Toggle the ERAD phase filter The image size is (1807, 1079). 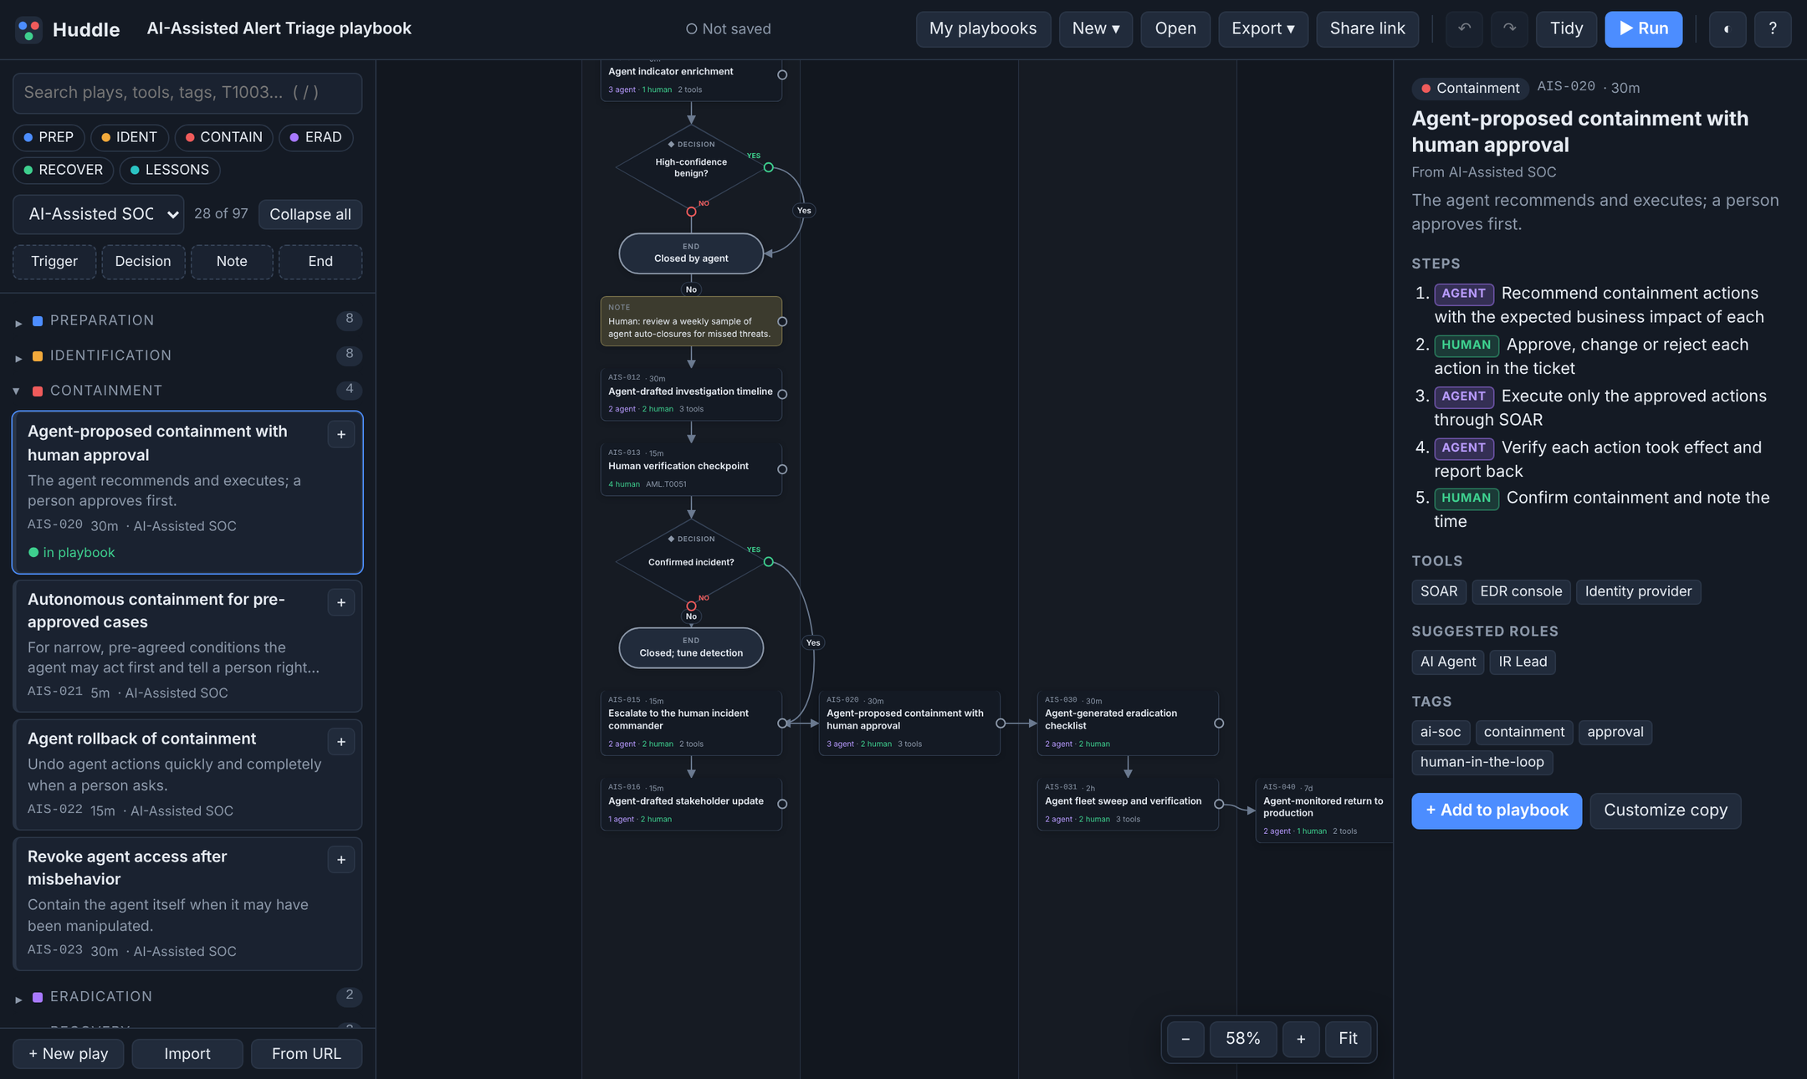[315, 137]
